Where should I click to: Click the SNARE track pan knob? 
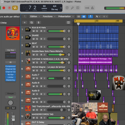(69, 39)
